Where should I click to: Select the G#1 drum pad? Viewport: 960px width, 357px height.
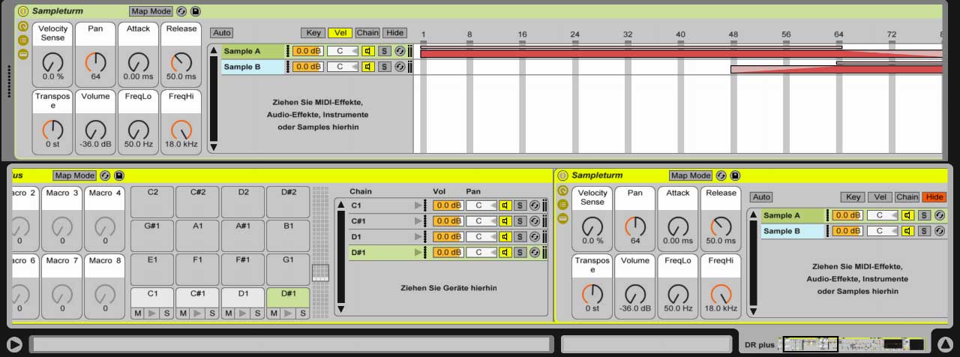click(152, 236)
